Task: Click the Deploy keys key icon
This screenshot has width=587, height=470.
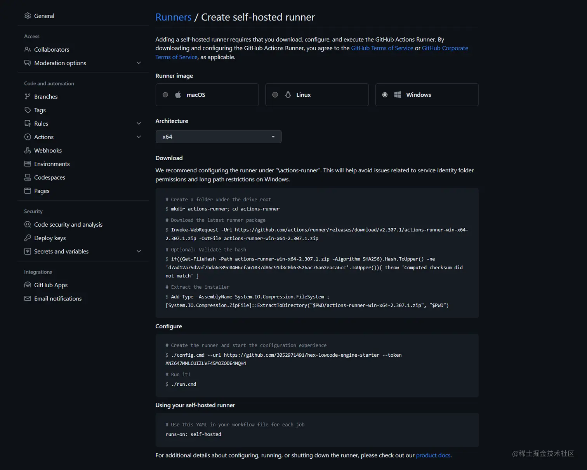Action: (28, 238)
